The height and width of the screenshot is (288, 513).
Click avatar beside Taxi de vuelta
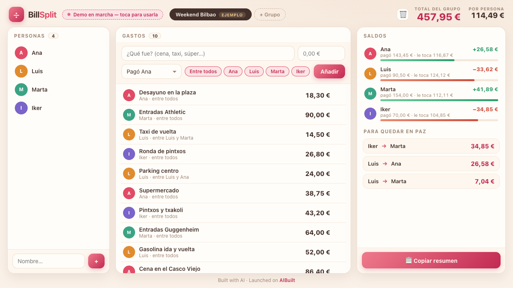pyautogui.click(x=129, y=134)
